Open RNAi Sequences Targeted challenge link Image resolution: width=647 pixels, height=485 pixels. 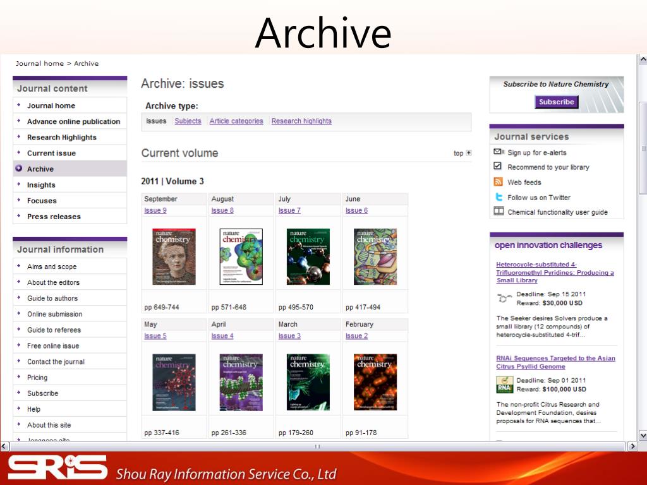tap(555, 362)
